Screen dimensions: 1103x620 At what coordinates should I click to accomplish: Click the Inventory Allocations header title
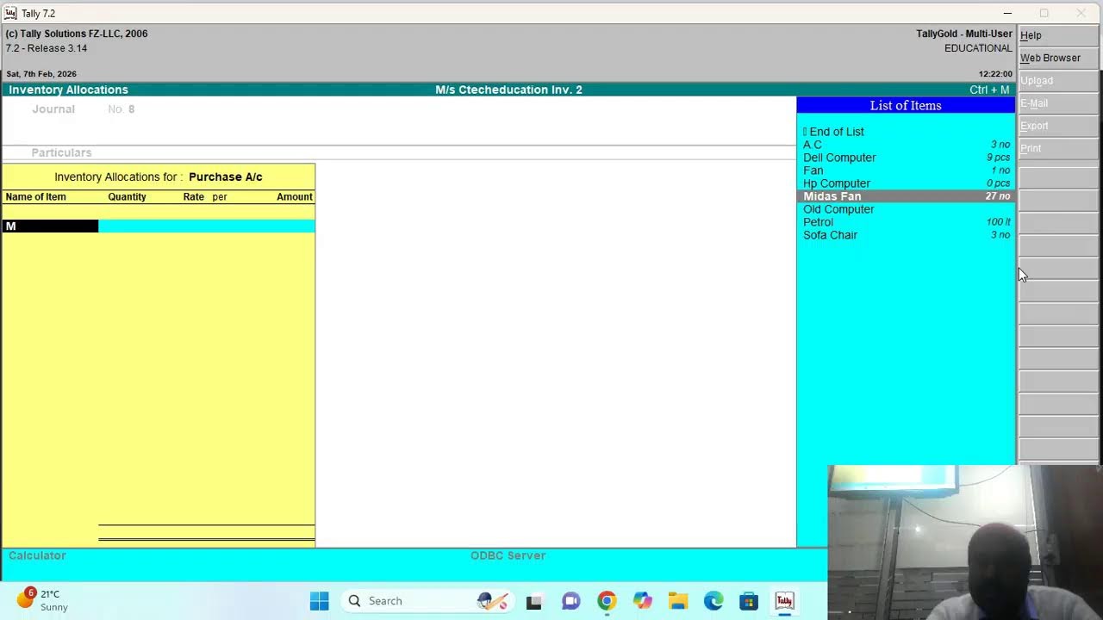[68, 90]
